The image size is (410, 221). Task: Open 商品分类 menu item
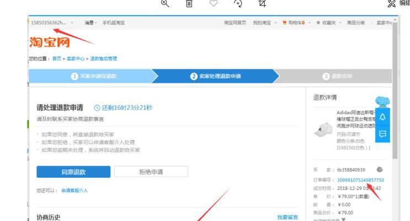pyautogui.click(x=355, y=23)
